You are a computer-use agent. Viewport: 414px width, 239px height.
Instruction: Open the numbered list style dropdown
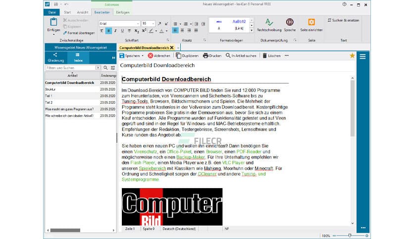[191, 24]
